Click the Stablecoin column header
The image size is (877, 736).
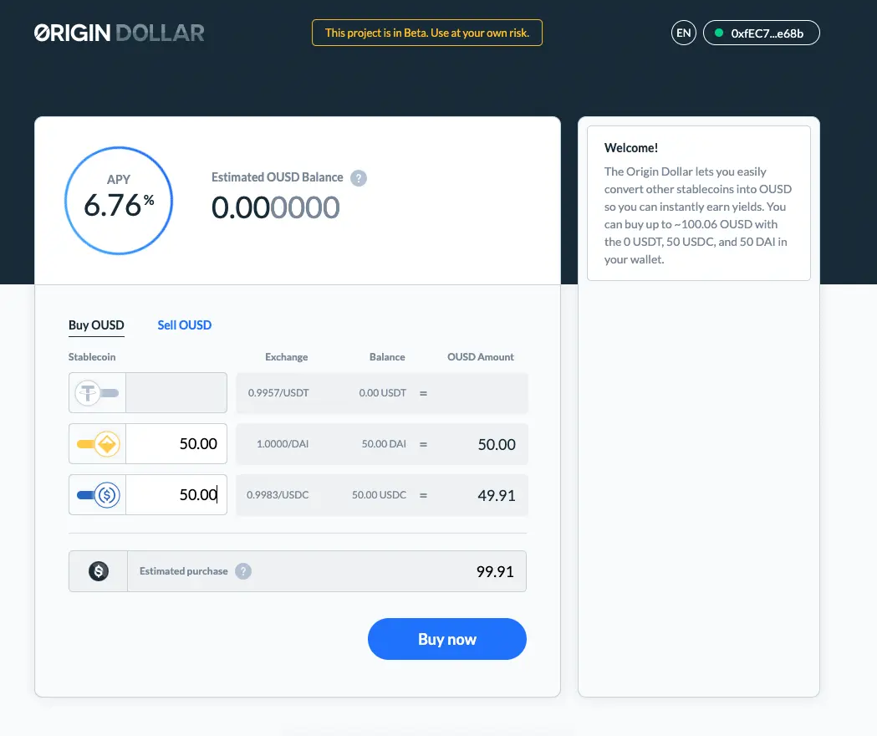click(92, 357)
